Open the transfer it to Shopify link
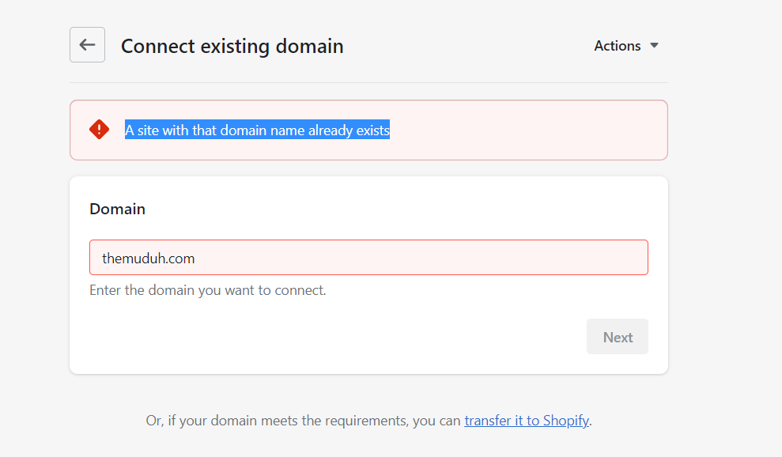Screen dimensions: 782x457 click(526, 421)
